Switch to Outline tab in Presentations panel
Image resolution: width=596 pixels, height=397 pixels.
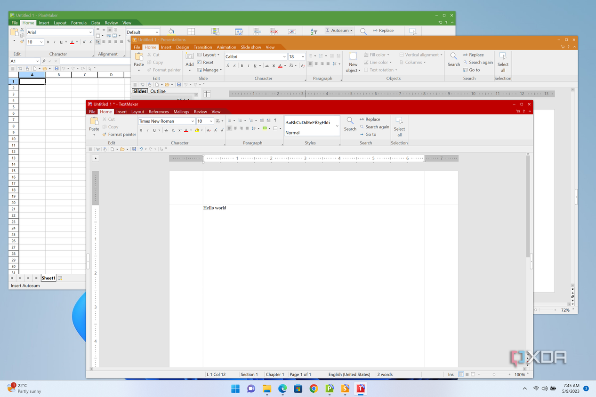158,91
